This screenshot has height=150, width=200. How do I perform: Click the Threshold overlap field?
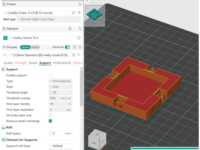tap(60, 98)
